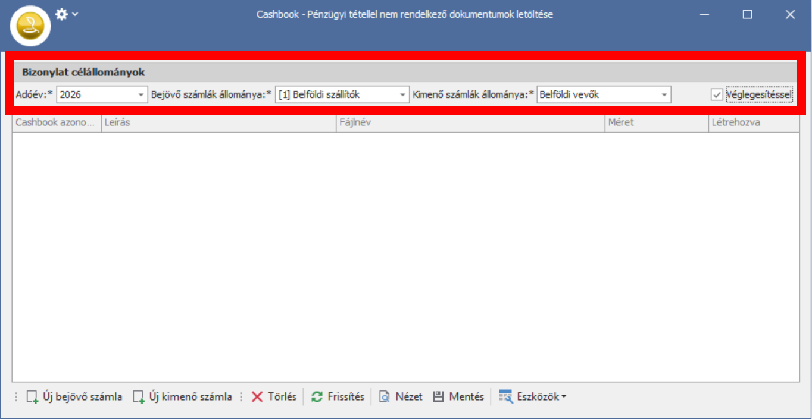Expand the Bejövő számlák állománya dropdown

403,95
